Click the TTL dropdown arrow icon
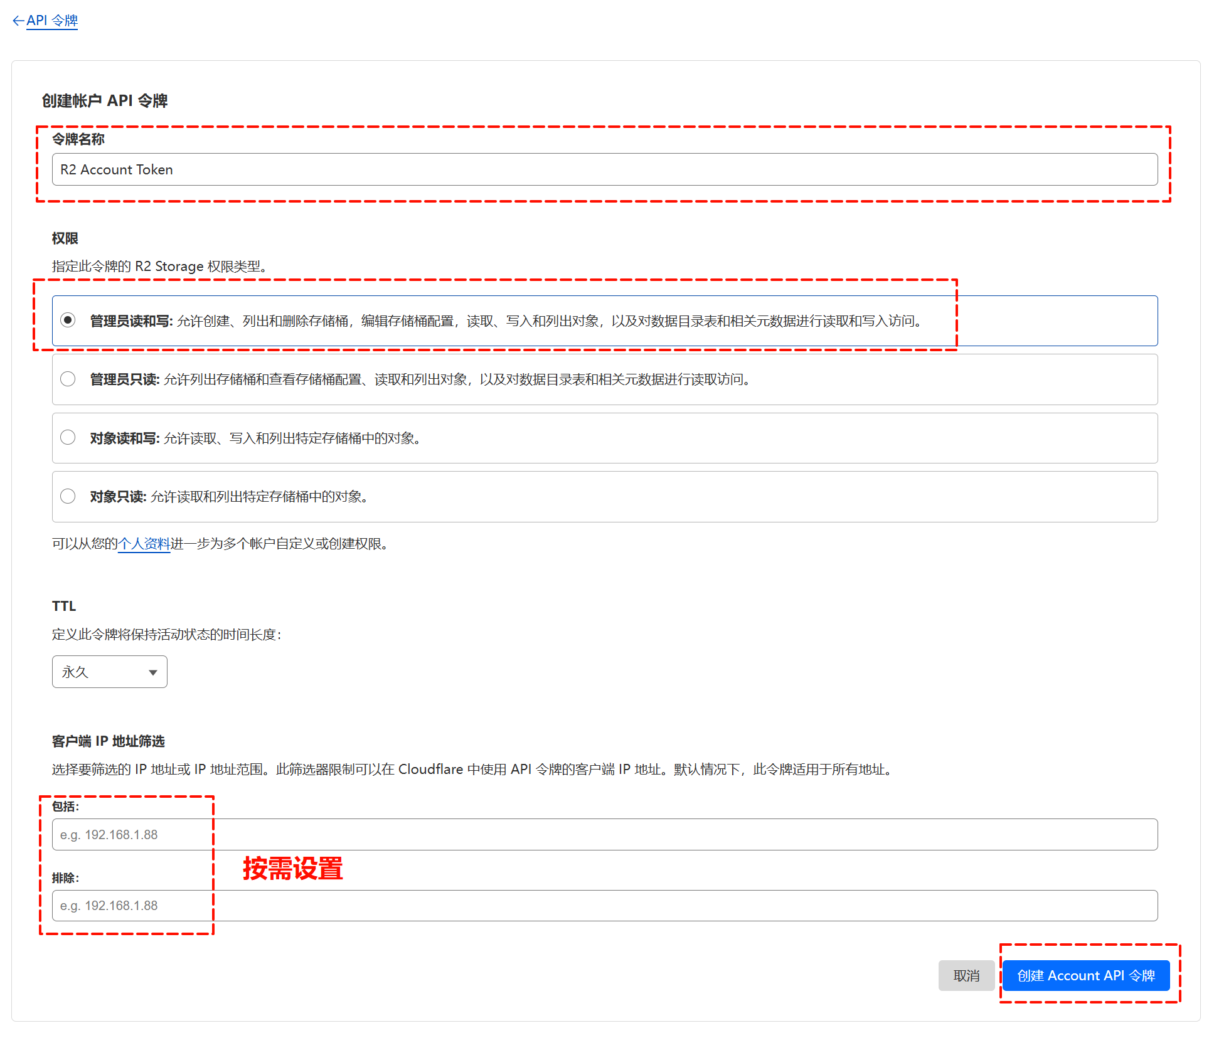Screen dimensions: 1209x1043 [152, 672]
